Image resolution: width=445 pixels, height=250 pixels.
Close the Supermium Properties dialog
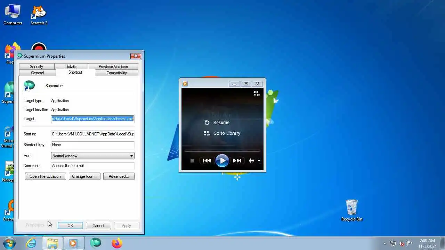[135, 56]
